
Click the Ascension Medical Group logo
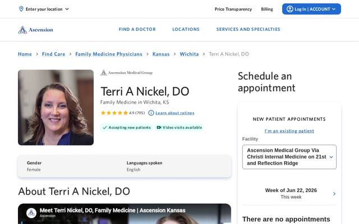126,73
